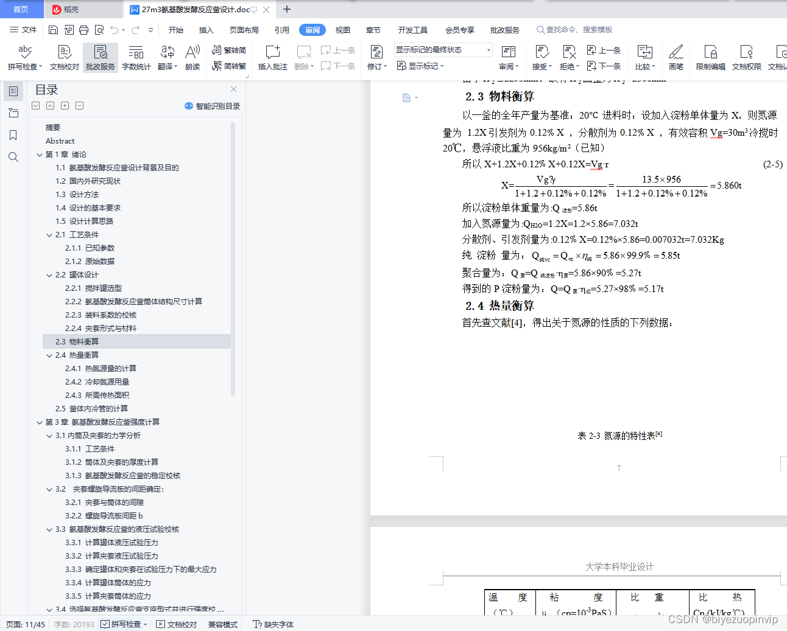Switch to the 视图 ribbon tab
787x631 pixels.
(343, 30)
